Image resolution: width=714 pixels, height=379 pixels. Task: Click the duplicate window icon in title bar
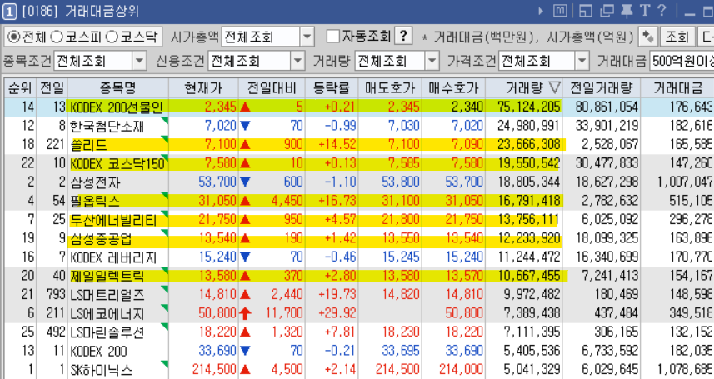point(607,11)
